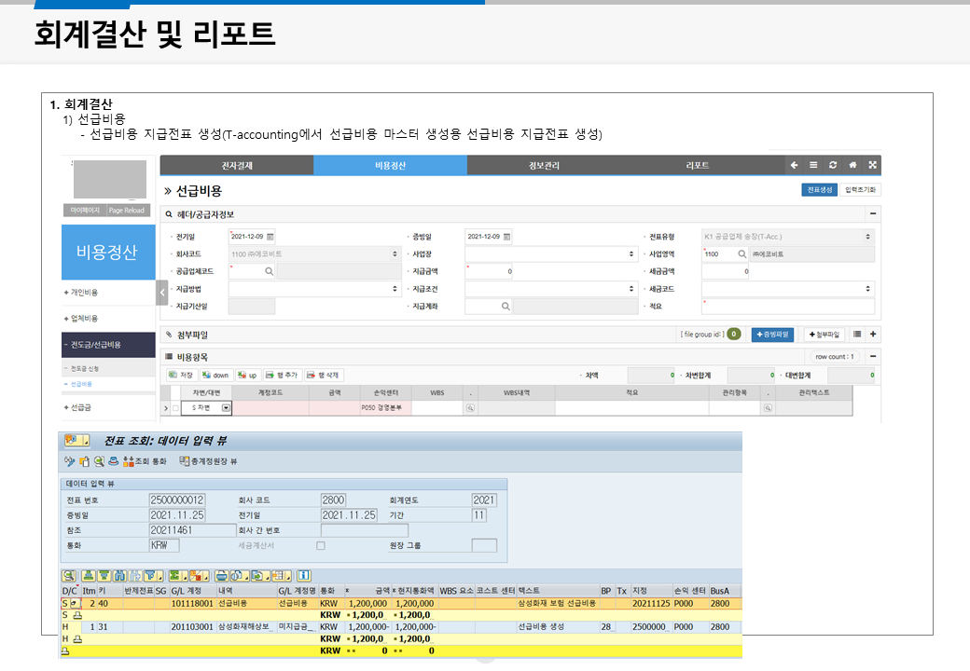Switch to the 전자결재 tab

(237, 165)
